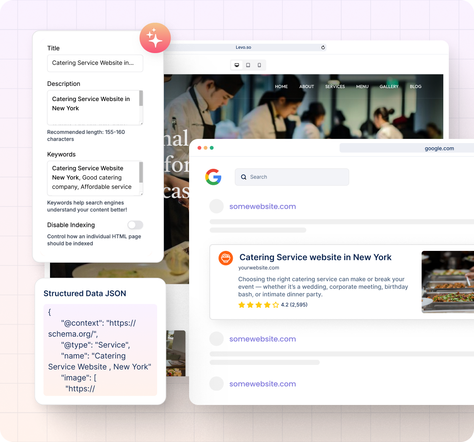474x442 pixels.
Task: Switch to tablet preview icon
Action: [248, 65]
